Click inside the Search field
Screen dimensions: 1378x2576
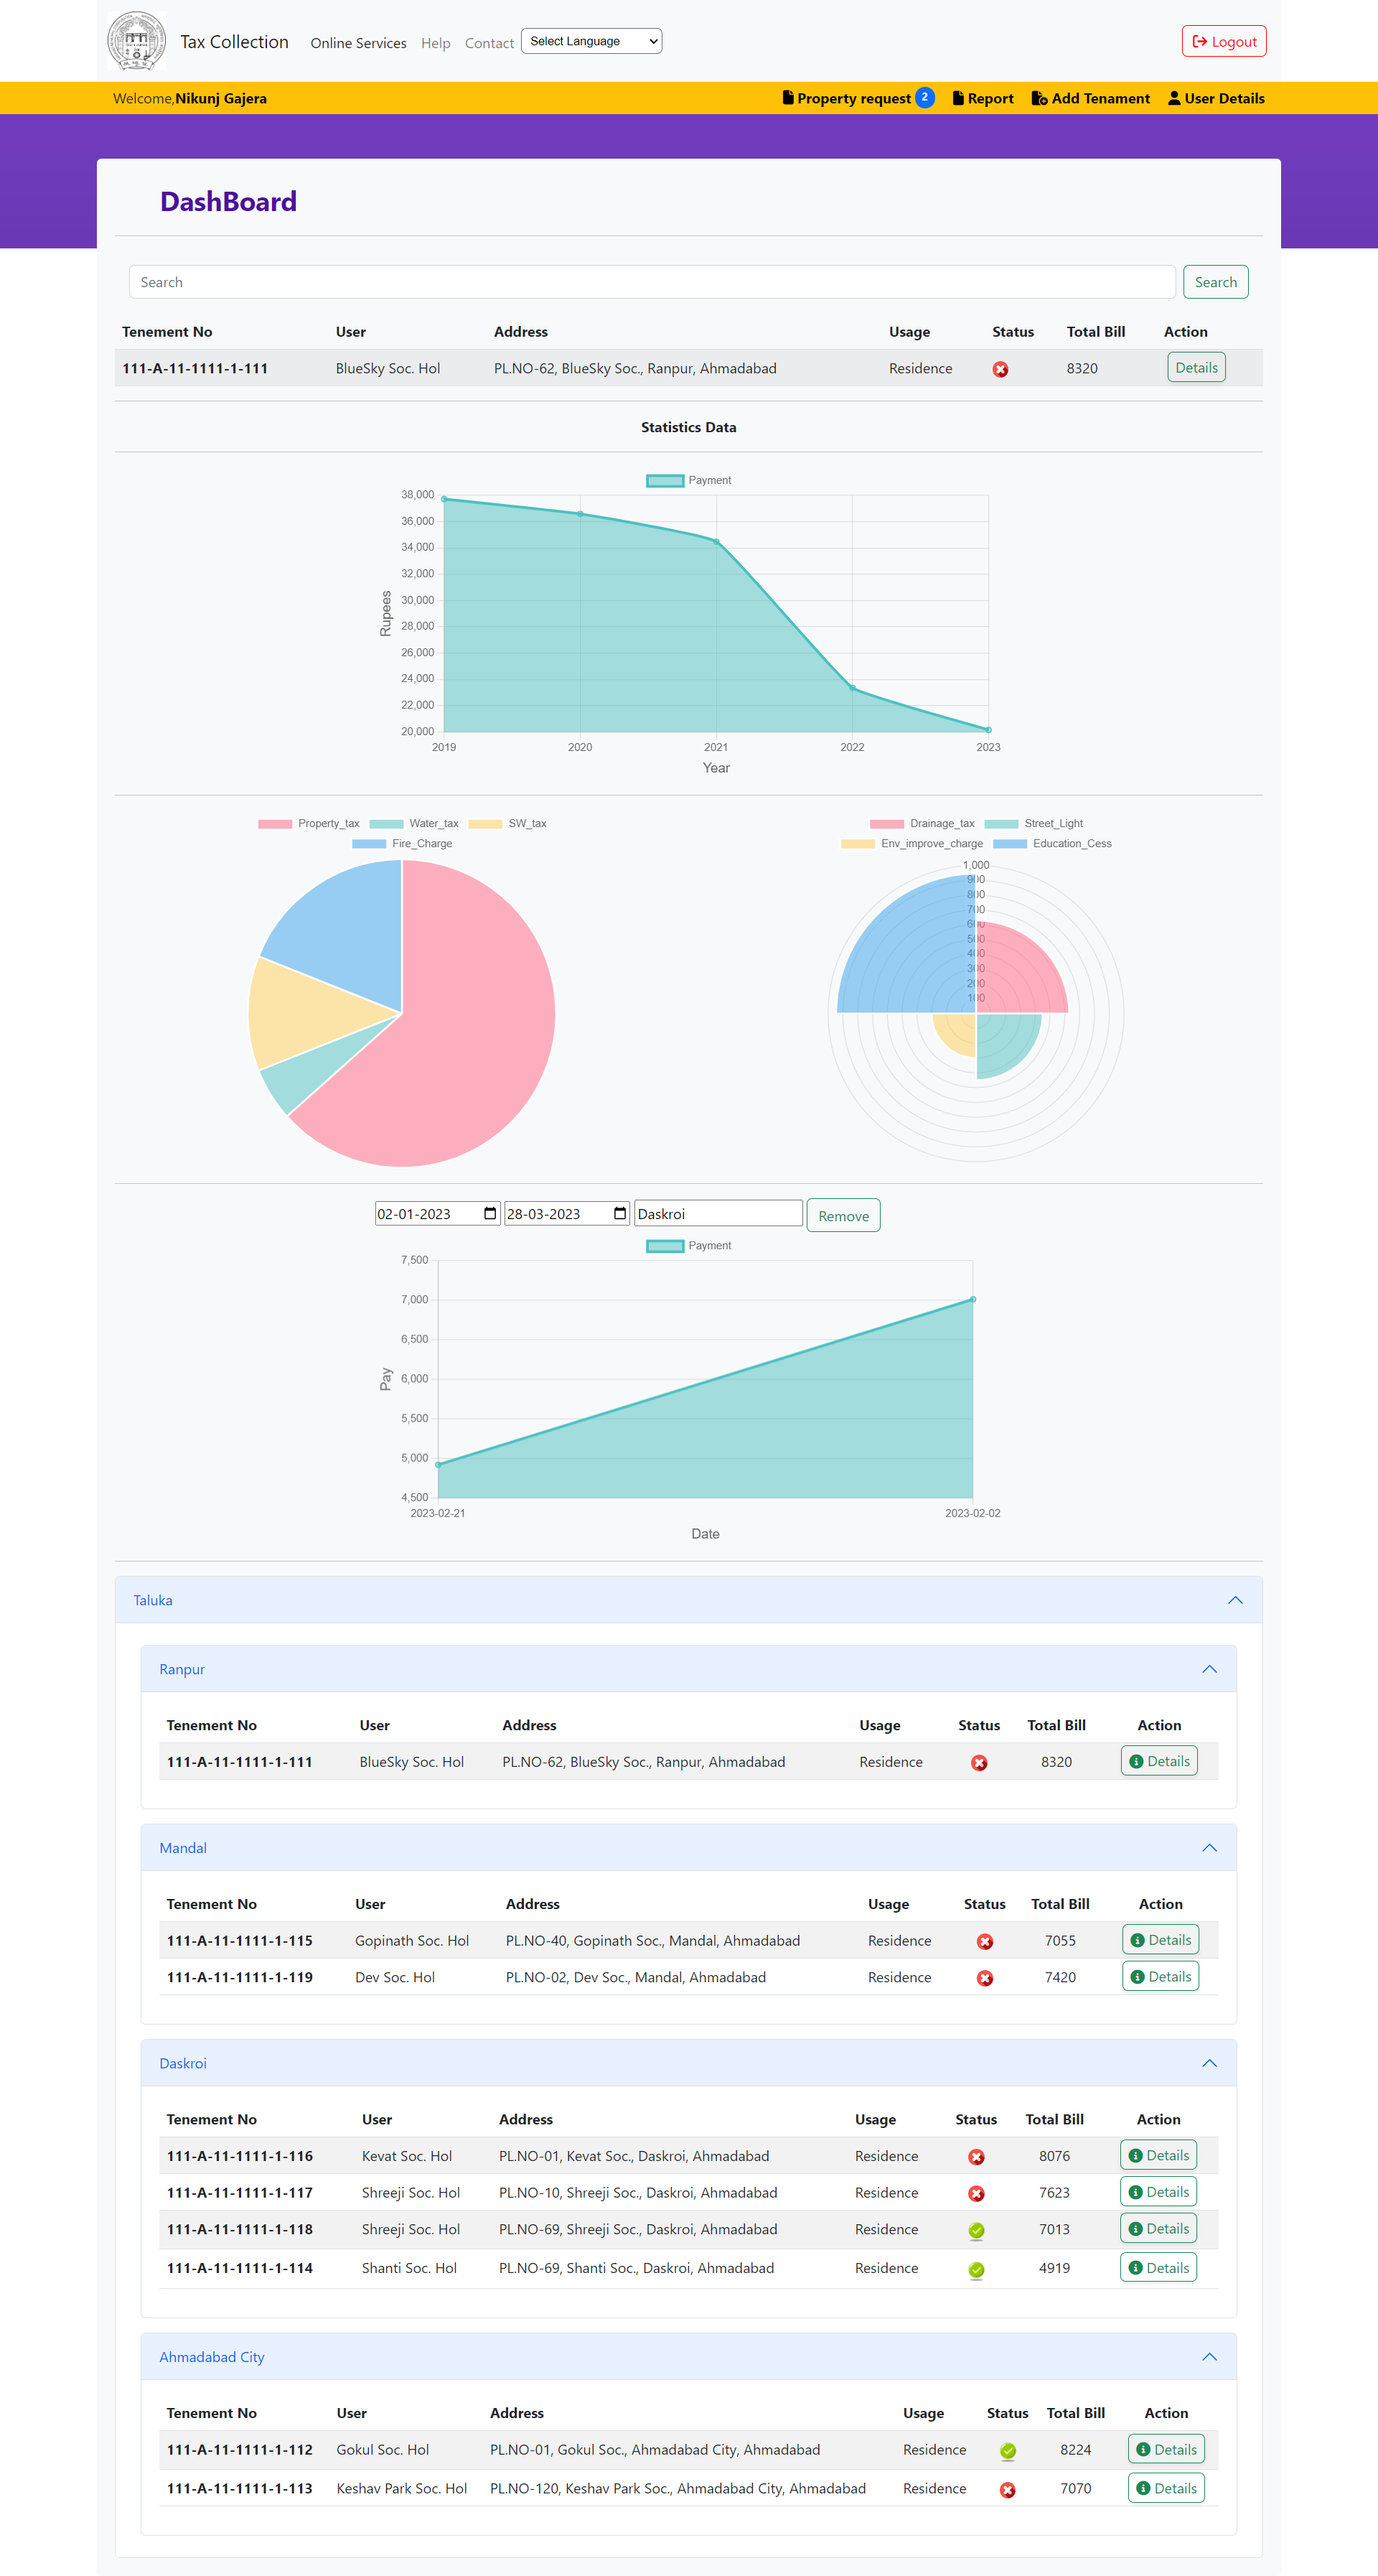[651, 281]
